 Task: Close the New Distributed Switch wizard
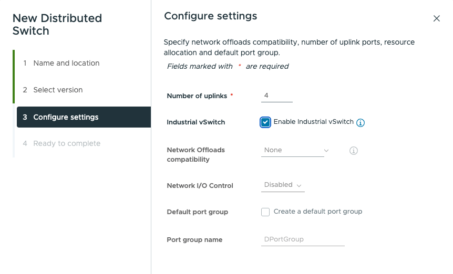(436, 18)
